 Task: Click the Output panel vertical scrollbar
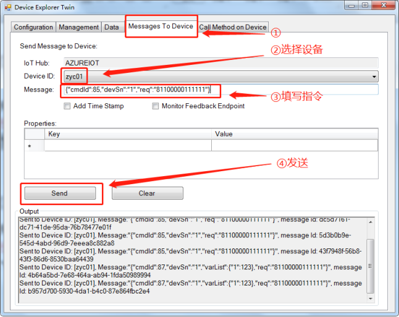(370, 260)
